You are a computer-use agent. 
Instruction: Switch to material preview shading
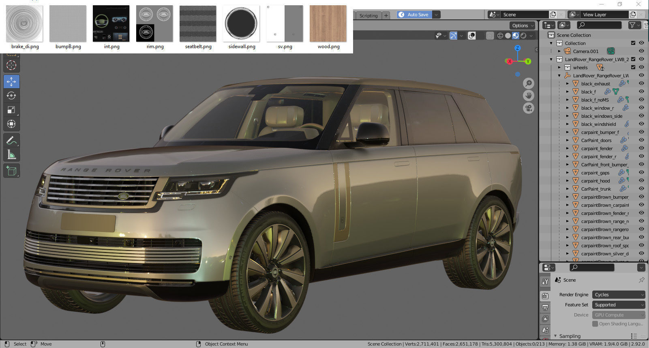[516, 36]
